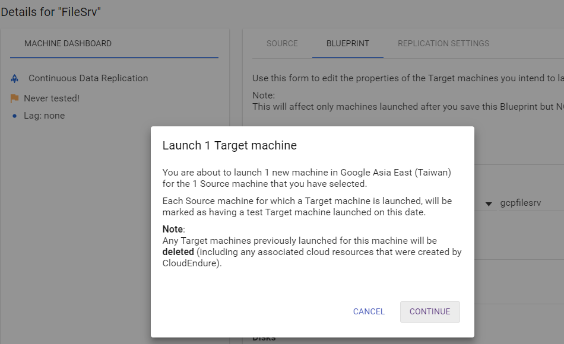Click the Never tested! status label
The height and width of the screenshot is (344, 564).
pyautogui.click(x=52, y=98)
